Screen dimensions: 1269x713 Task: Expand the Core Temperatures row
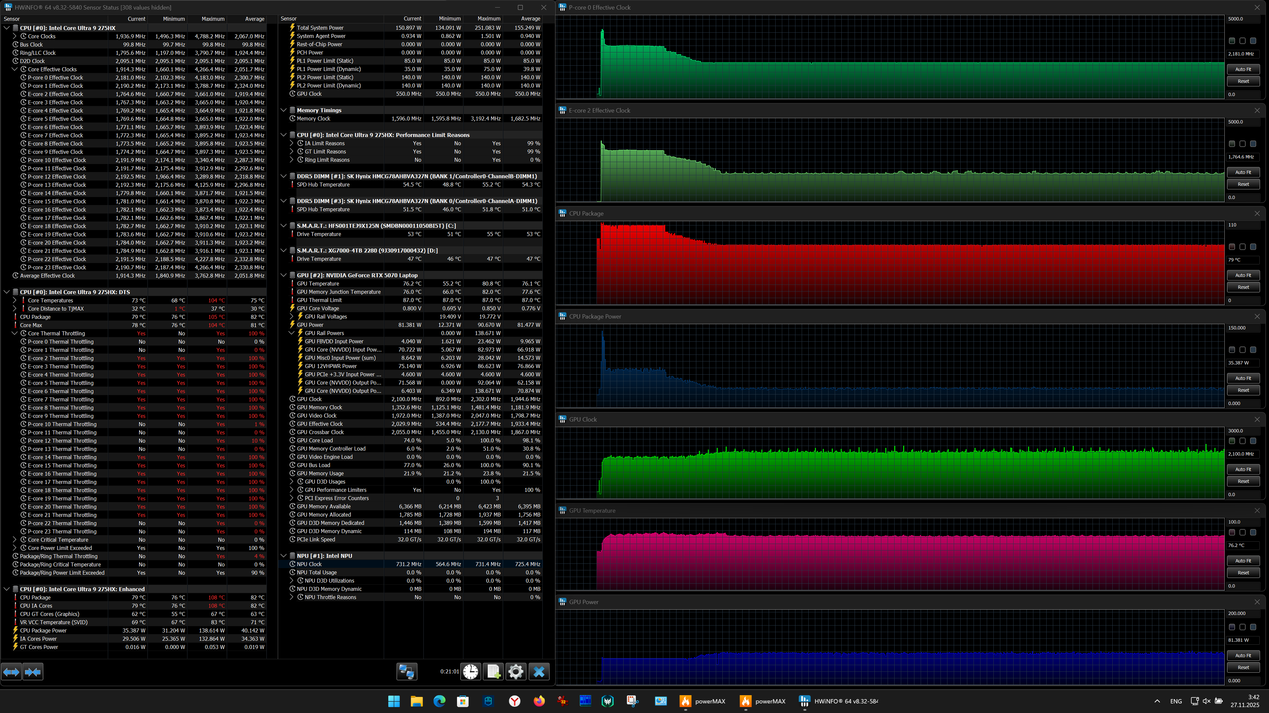pyautogui.click(x=15, y=301)
